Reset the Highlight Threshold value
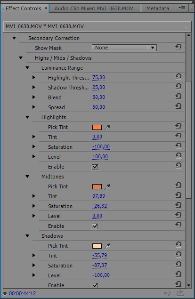Screen dimensions: 195x299 tap(179, 77)
